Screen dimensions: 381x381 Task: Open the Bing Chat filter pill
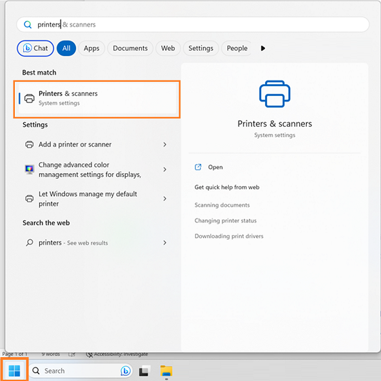pyautogui.click(x=35, y=48)
